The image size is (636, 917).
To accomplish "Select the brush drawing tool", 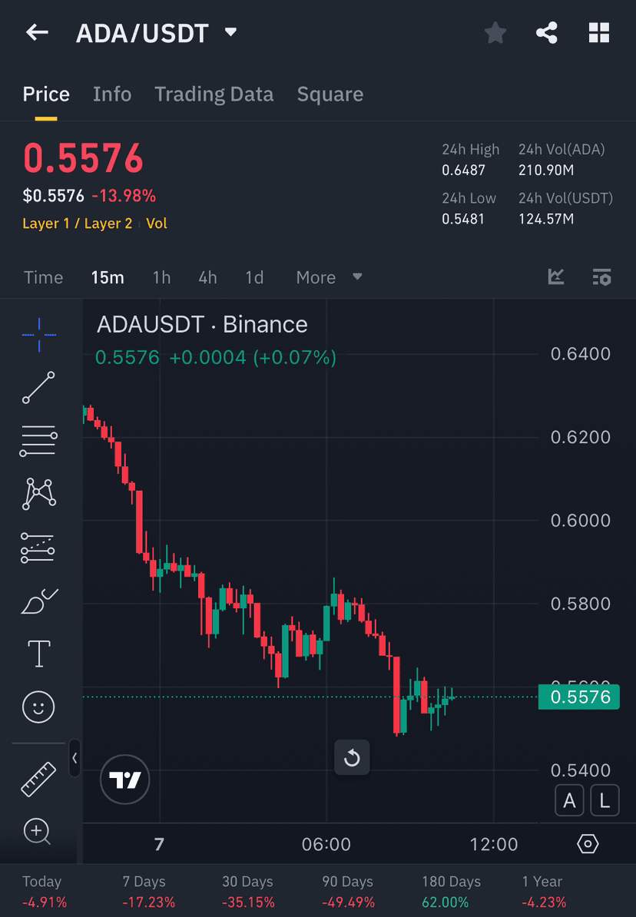I will pos(39,601).
